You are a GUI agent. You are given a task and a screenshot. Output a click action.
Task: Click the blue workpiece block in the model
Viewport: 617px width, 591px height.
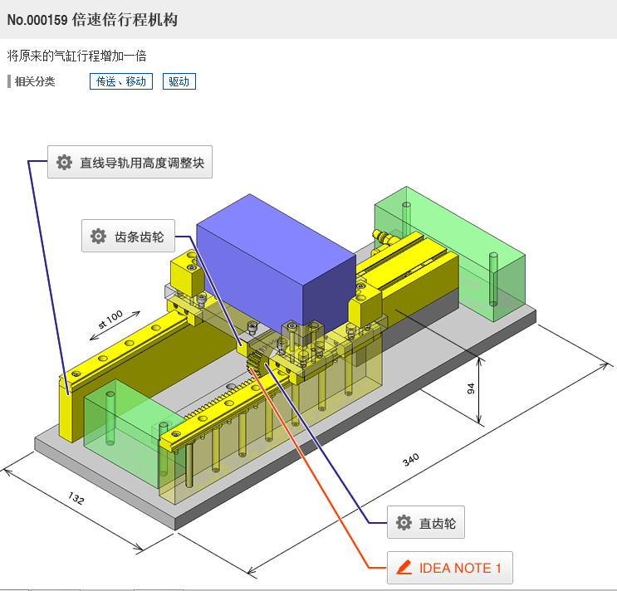click(276, 263)
